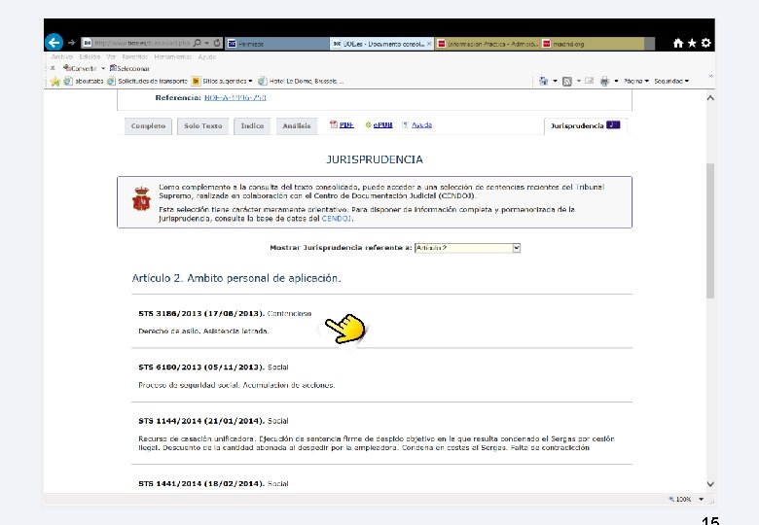Expand the command bar overflow chevron
This screenshot has width=759, height=525.
pyautogui.click(x=710, y=76)
